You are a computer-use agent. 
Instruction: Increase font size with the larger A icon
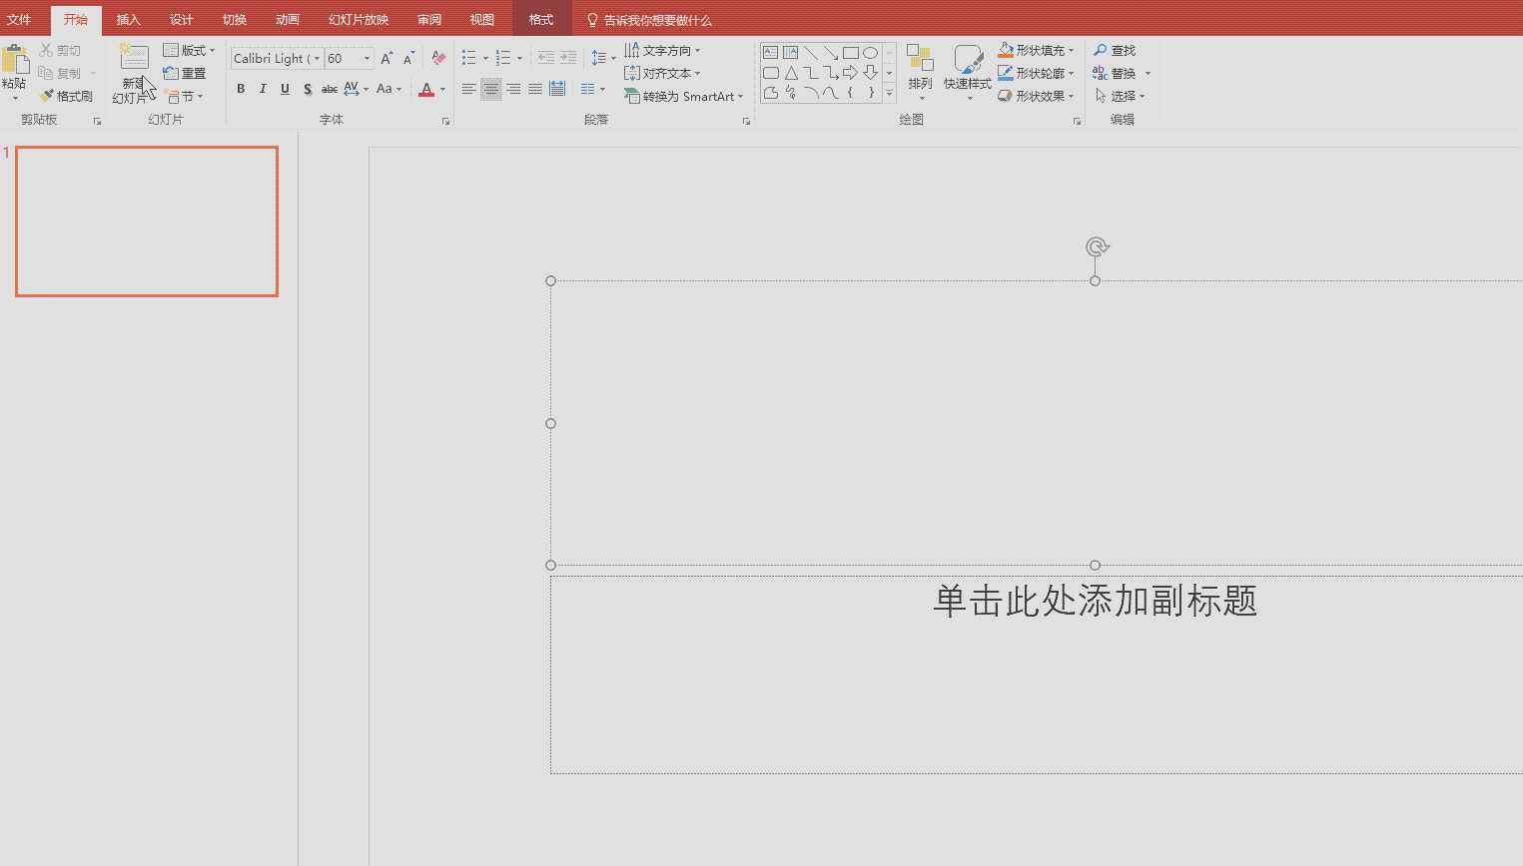tap(386, 58)
